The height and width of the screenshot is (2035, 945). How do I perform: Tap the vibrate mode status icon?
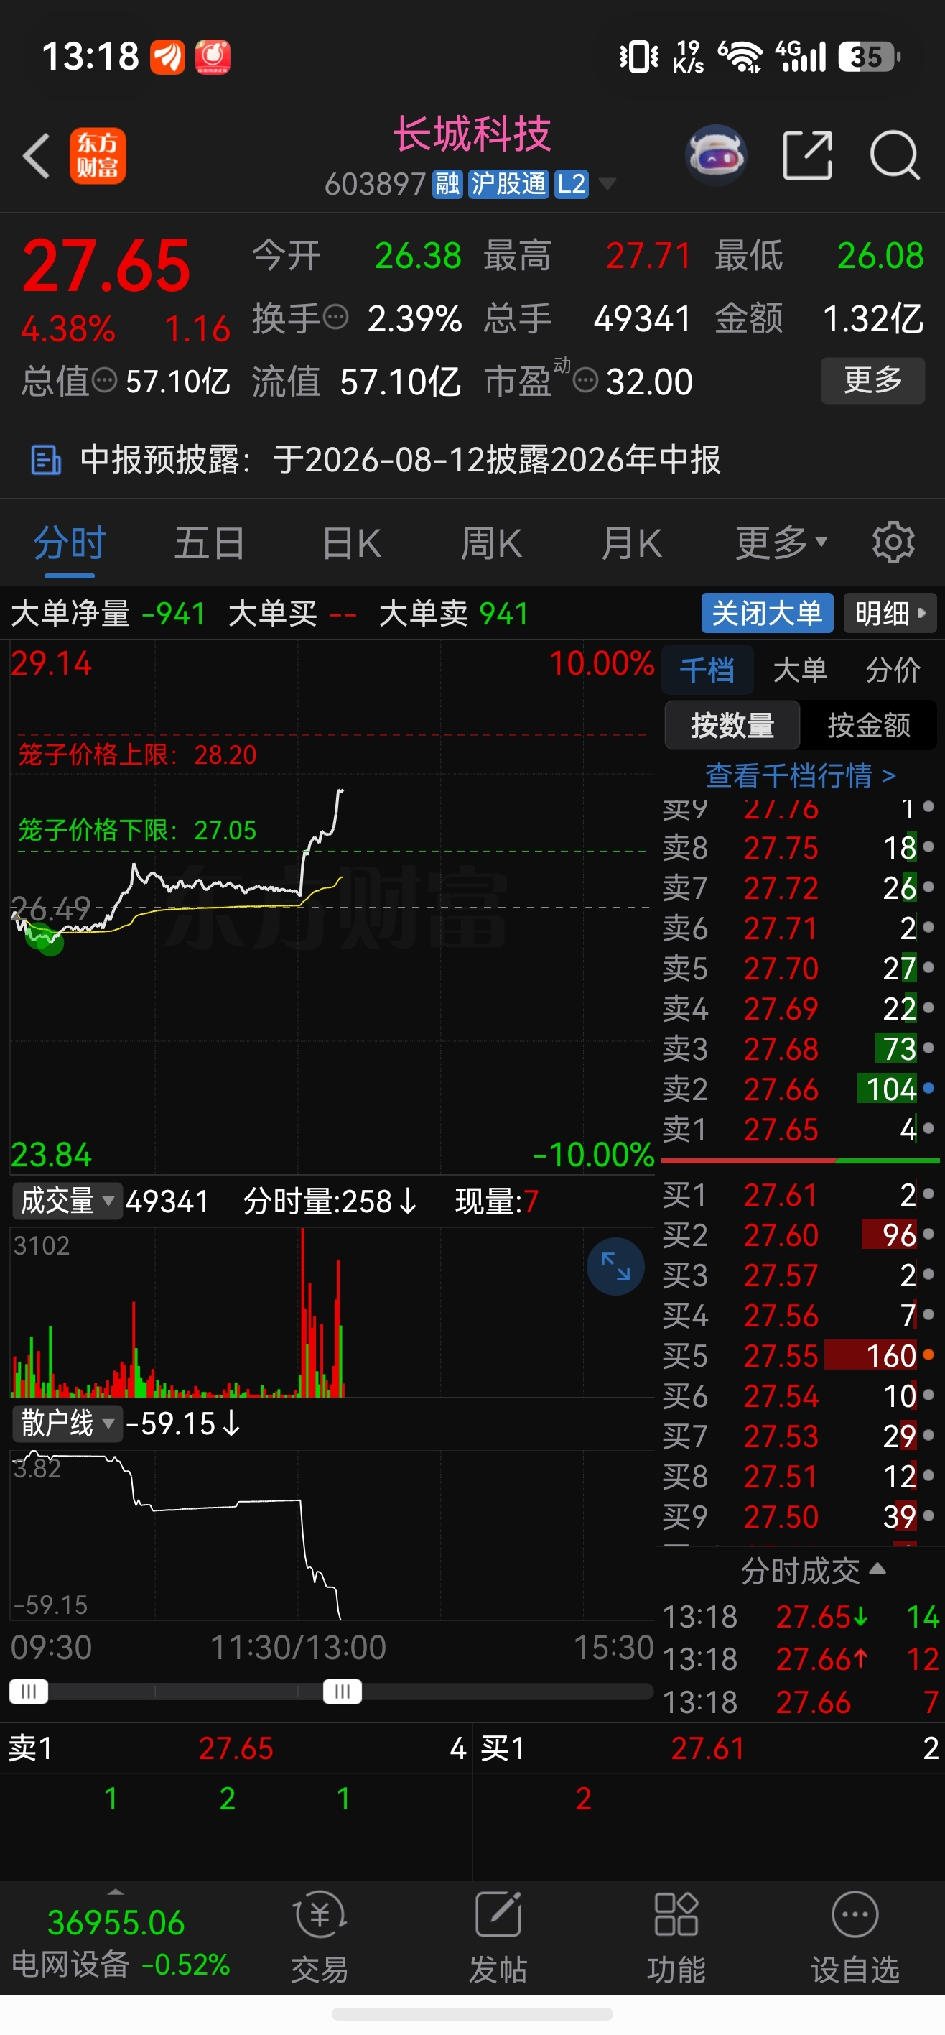[x=638, y=57]
